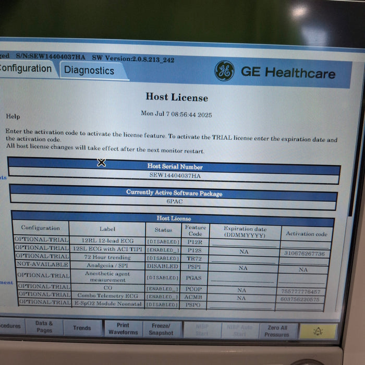Click the activation code field for P12R
365x365 pixels.
(305, 245)
